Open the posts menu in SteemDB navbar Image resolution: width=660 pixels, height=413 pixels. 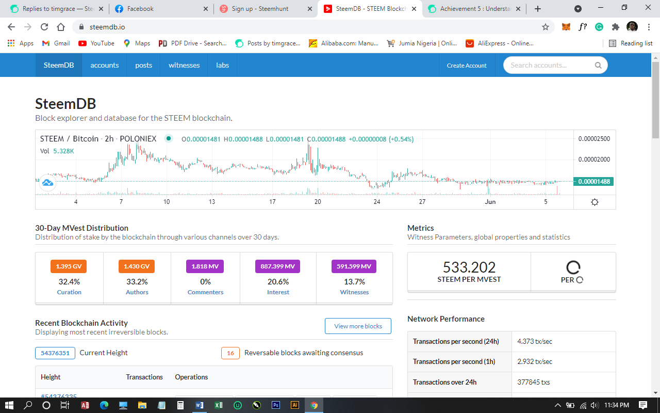click(144, 65)
